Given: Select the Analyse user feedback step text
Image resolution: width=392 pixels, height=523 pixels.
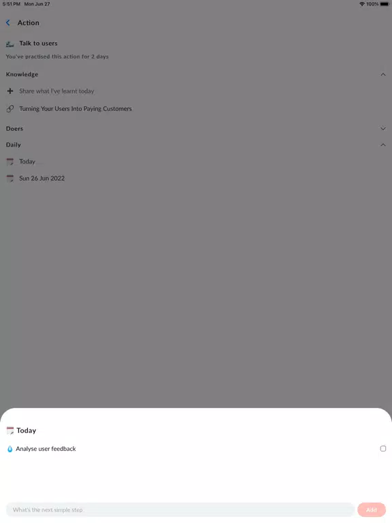Looking at the screenshot, I should pos(46,449).
